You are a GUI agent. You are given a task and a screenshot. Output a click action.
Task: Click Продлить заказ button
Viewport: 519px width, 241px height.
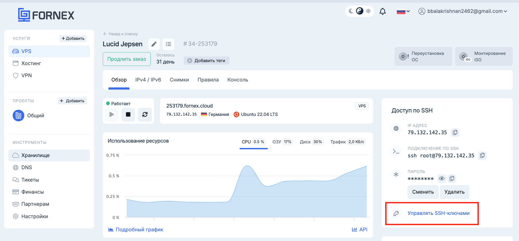pos(127,59)
